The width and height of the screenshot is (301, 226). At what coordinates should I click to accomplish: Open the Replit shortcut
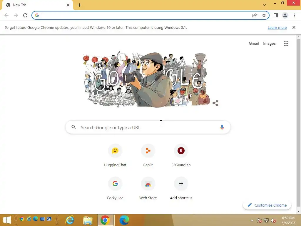pos(148,156)
